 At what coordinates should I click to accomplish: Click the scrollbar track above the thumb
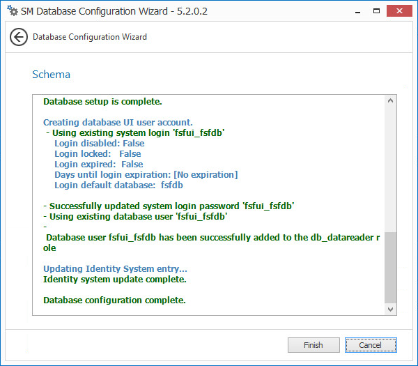point(391,167)
